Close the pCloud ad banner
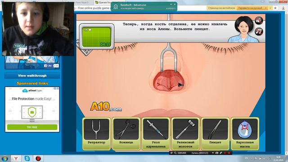The image size is (288, 162). 58,88
